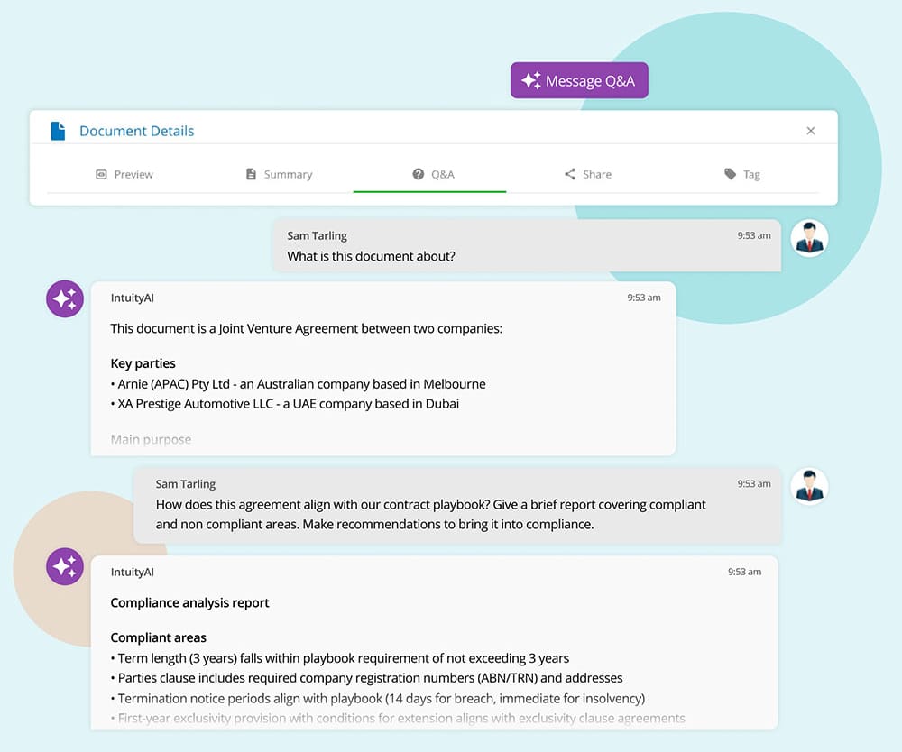Click the 'What is this document about?' message
The height and width of the screenshot is (752, 902).
point(371,256)
